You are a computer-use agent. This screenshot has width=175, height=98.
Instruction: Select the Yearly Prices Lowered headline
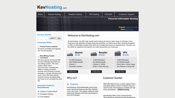49,47
